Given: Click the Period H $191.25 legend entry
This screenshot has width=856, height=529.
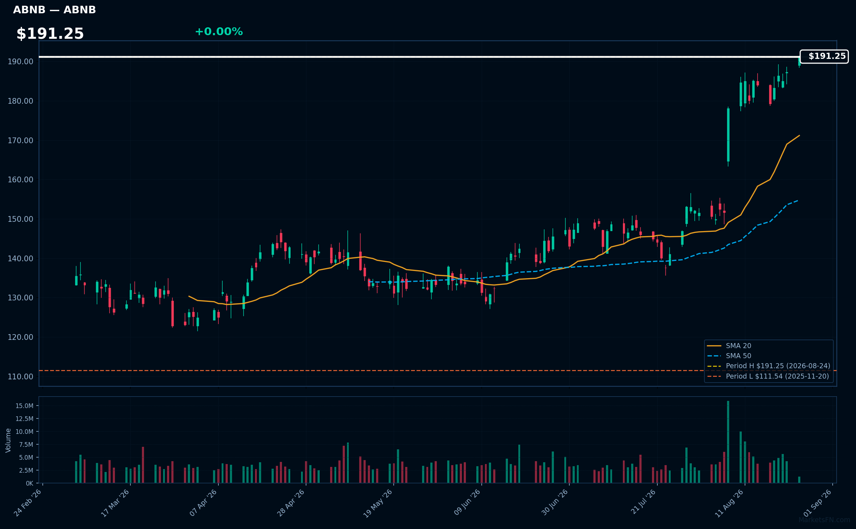Looking at the screenshot, I should [769, 366].
